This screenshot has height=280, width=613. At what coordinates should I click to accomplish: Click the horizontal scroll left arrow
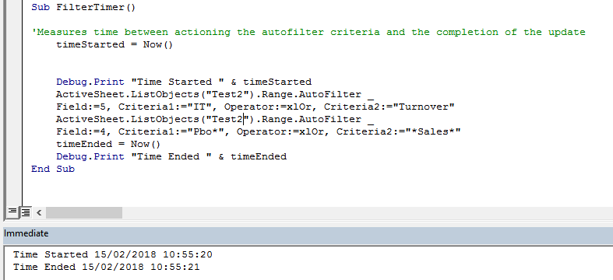39,212
